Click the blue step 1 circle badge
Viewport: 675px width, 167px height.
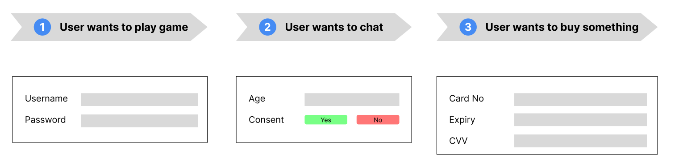pyautogui.click(x=42, y=27)
